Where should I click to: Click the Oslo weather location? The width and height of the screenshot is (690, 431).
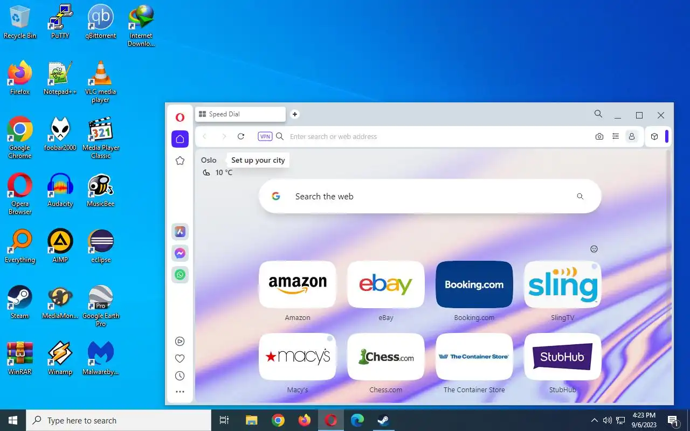coord(209,160)
